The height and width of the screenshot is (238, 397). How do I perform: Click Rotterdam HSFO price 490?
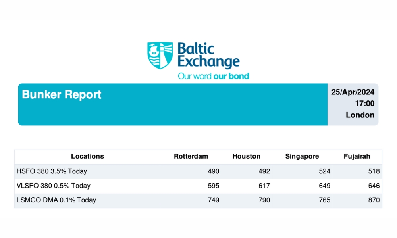[x=213, y=171]
